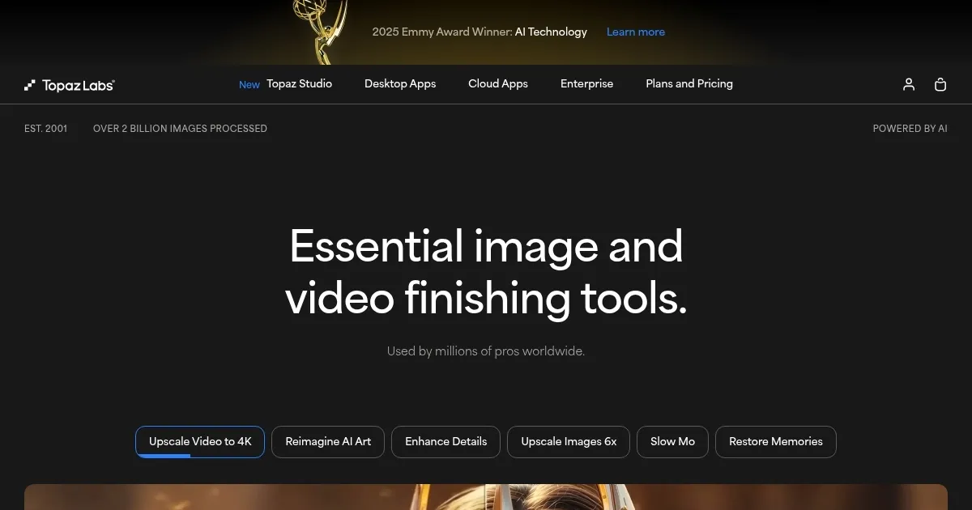Switch to the Reimagine AI Art tab
Image resolution: width=972 pixels, height=510 pixels.
coord(328,441)
